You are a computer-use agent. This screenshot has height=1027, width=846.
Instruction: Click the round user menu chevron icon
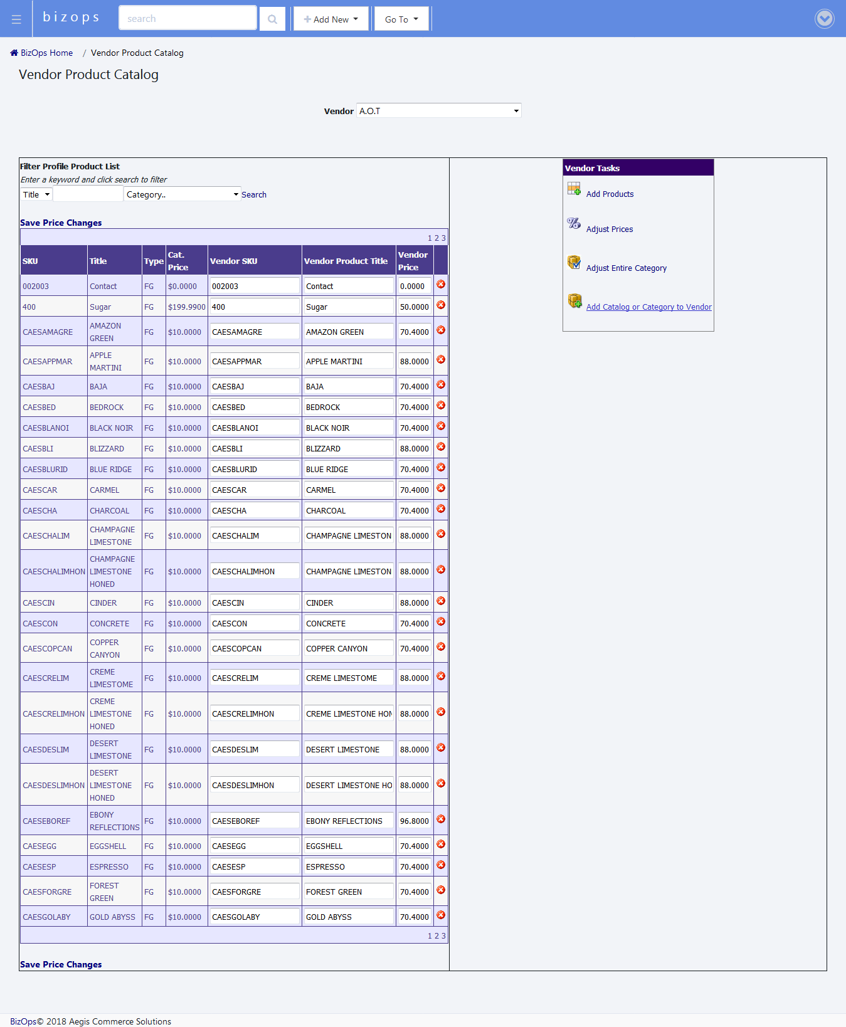click(824, 19)
